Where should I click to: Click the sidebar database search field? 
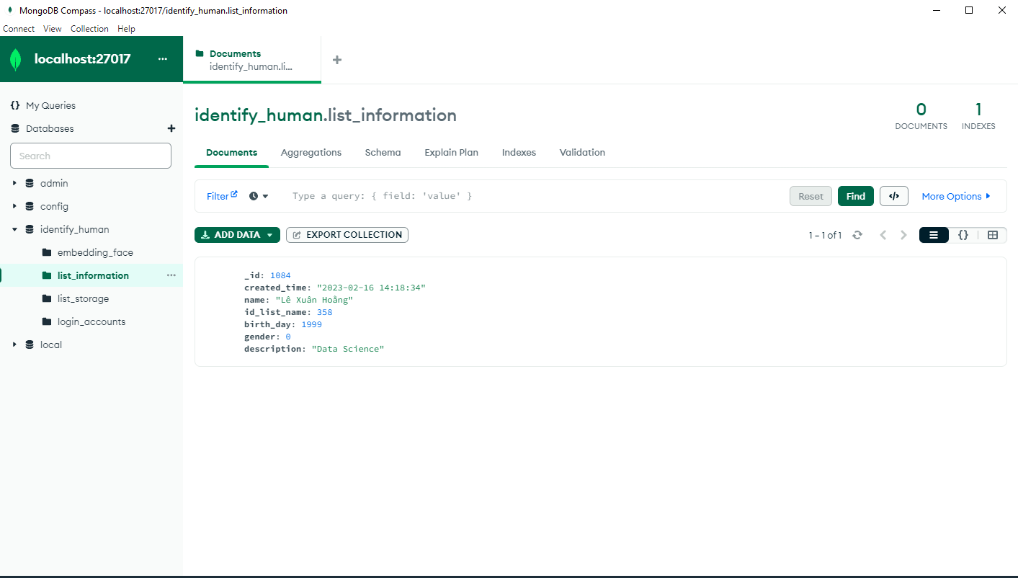pos(90,155)
